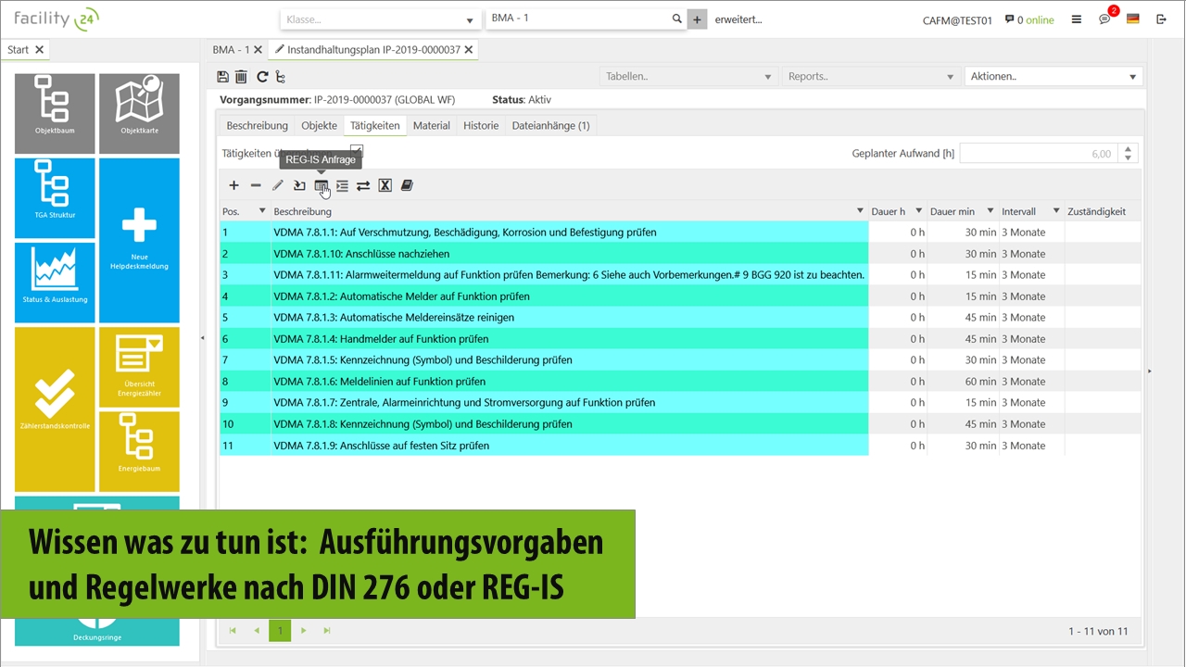Go to the next page in the pager
Viewport: 1186px width, 667px height.
[x=304, y=631]
